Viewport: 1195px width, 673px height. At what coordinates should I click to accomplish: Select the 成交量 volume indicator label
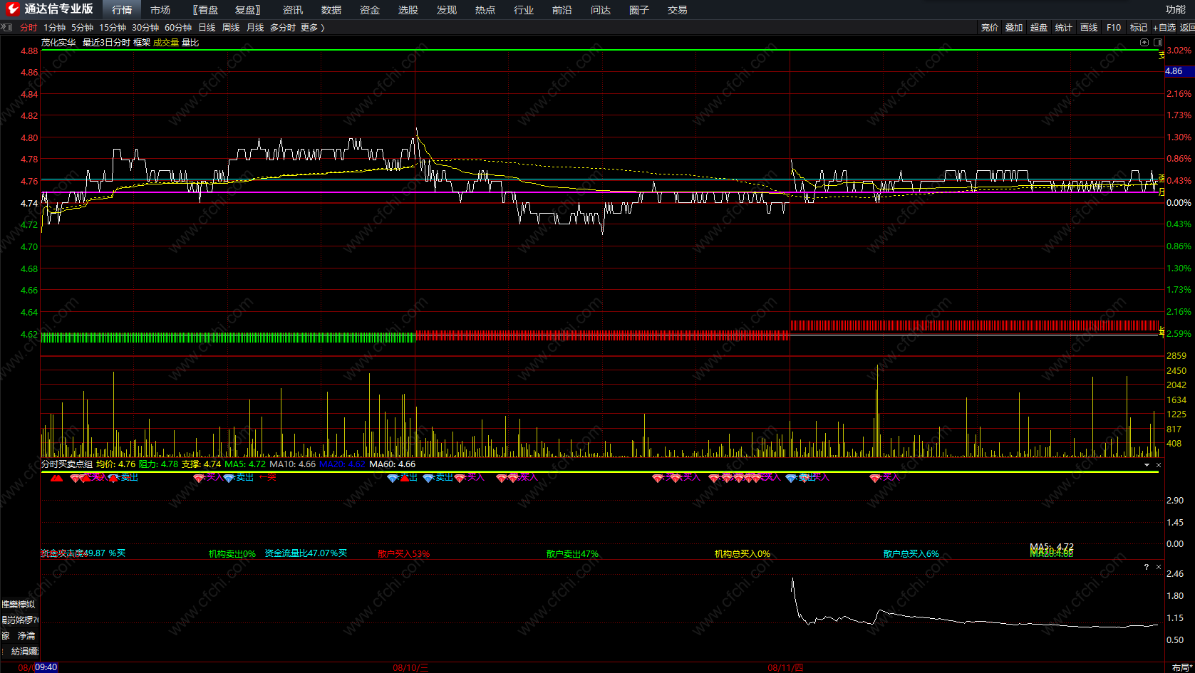click(166, 43)
